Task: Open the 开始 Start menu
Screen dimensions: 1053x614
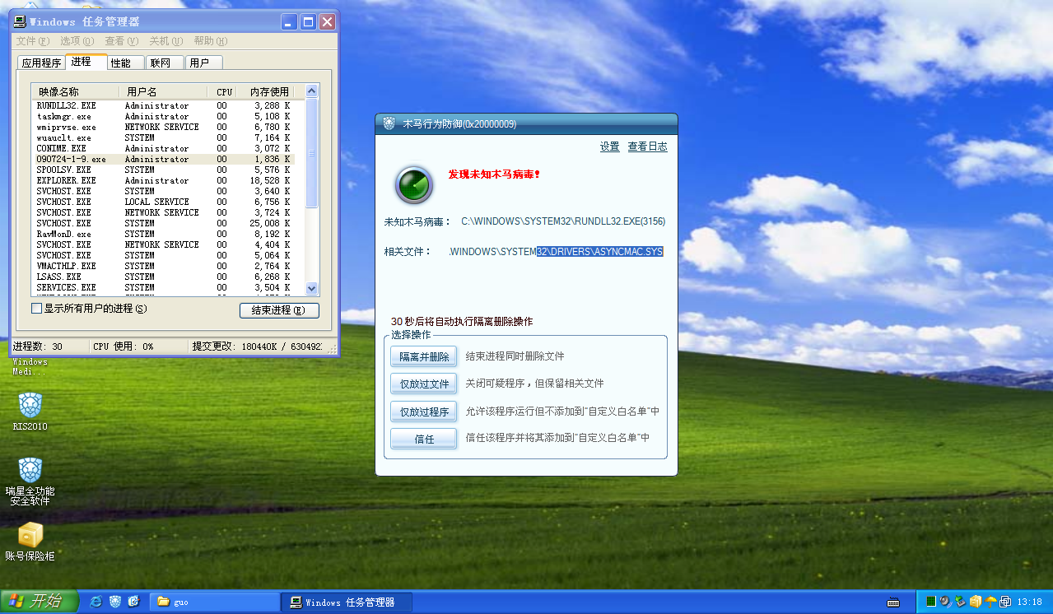Action: point(40,602)
